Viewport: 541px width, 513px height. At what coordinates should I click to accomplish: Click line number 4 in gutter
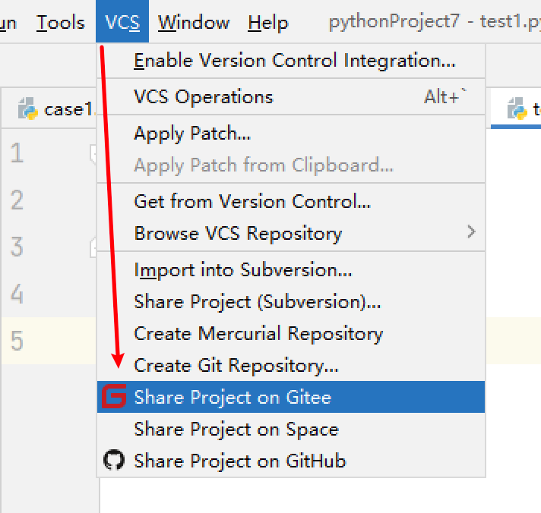pyautogui.click(x=17, y=294)
